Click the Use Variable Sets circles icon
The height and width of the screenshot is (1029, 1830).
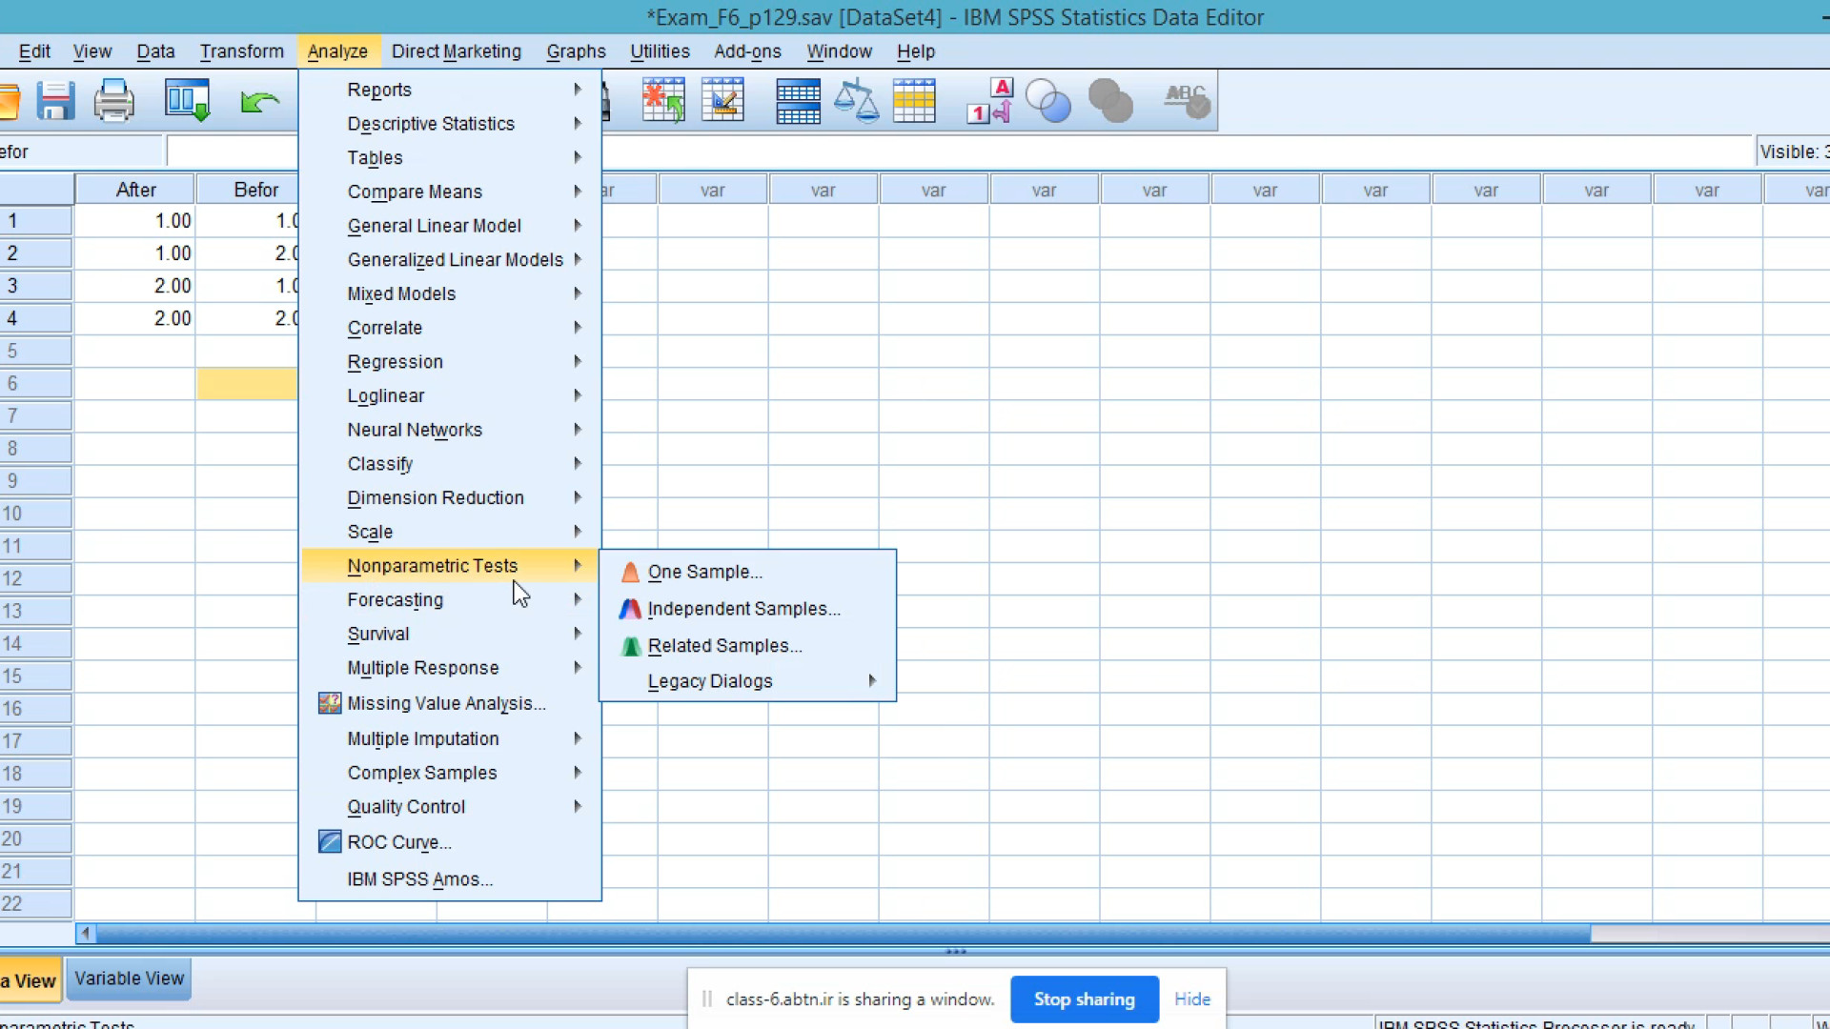pos(1048,101)
